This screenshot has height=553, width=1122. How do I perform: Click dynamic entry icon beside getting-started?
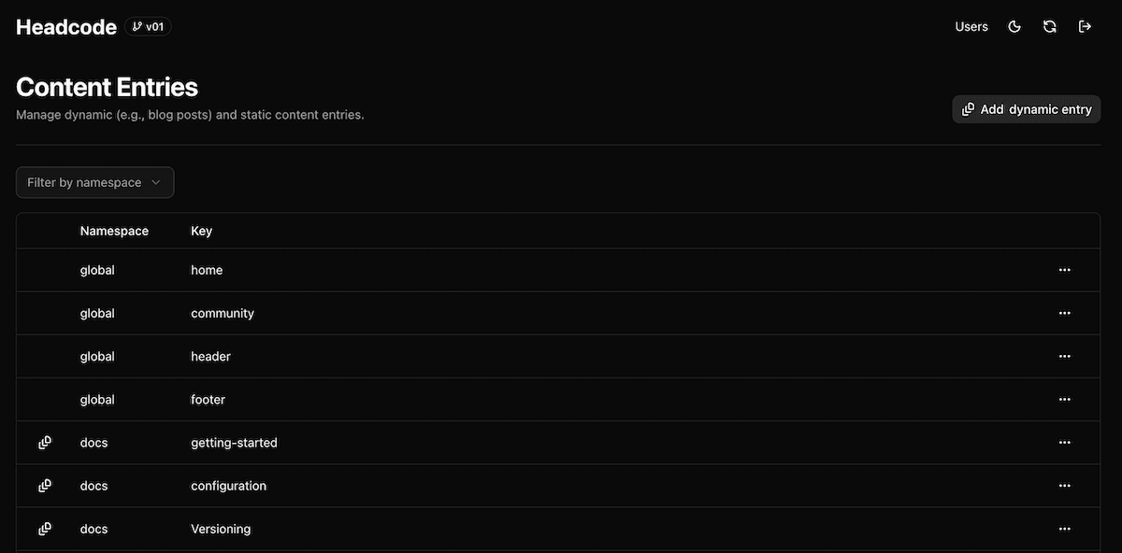(45, 442)
